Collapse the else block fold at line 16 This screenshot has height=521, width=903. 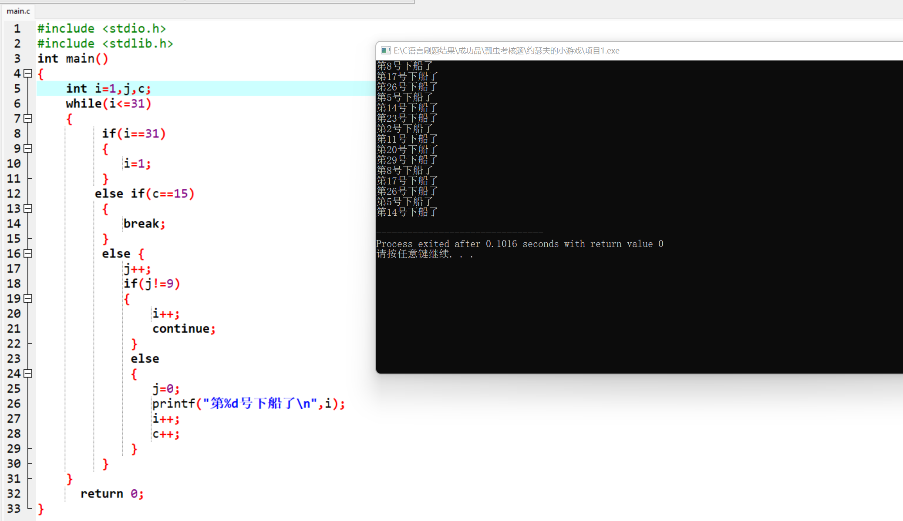[27, 254]
